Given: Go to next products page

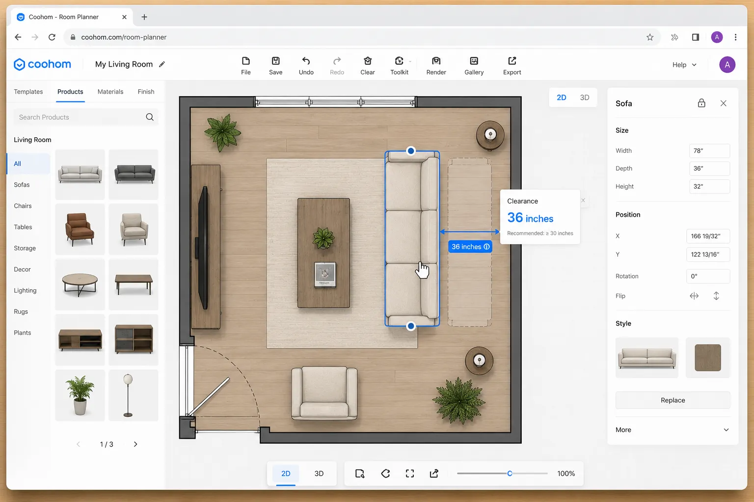Looking at the screenshot, I should (135, 444).
